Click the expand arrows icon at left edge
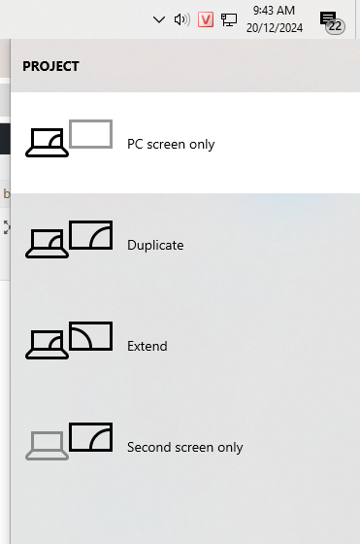 point(6,227)
